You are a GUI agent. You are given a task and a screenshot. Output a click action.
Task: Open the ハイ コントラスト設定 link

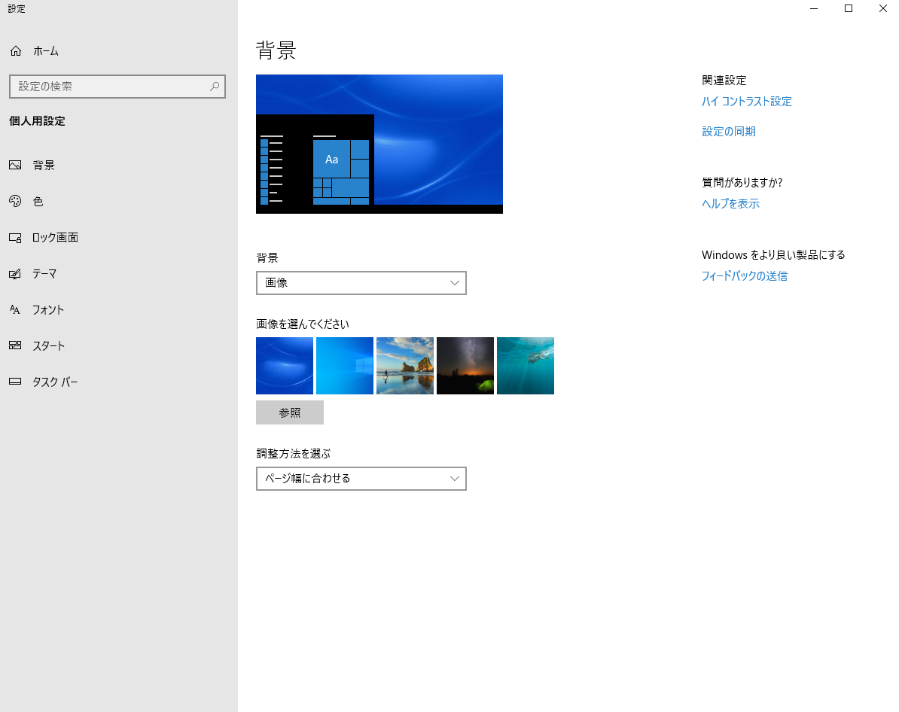tap(746, 102)
